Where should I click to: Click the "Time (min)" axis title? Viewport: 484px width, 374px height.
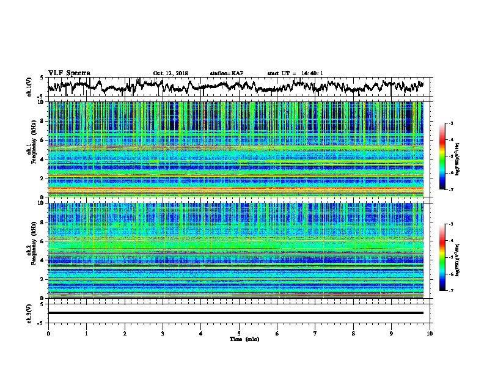click(x=244, y=339)
